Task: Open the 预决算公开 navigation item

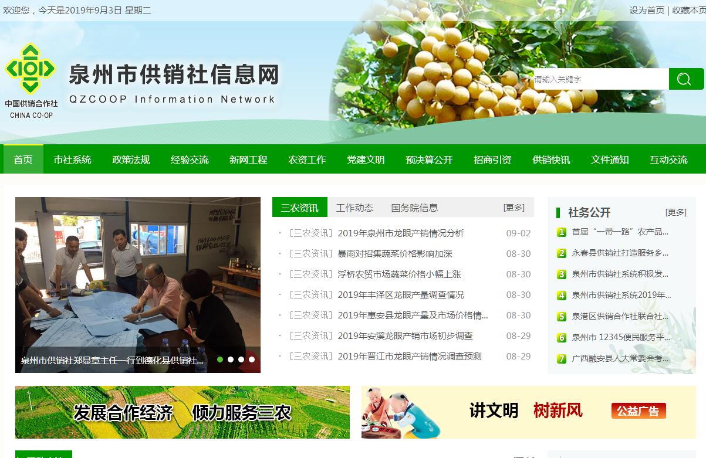Action: point(429,160)
